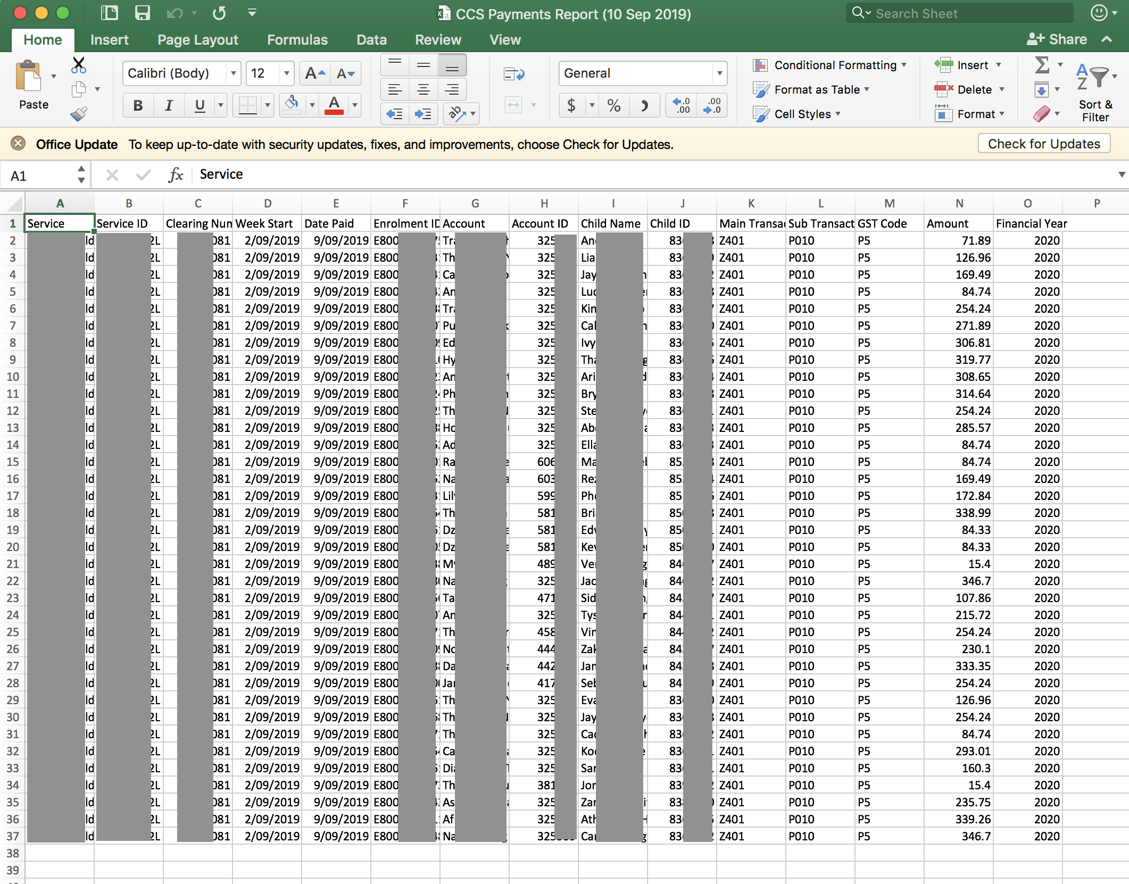Click the Percent Style button
Screen dimensions: 1129x884
[613, 105]
